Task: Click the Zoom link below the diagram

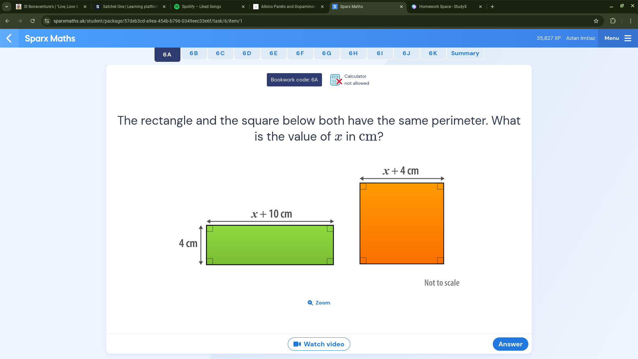Action: pos(319,303)
